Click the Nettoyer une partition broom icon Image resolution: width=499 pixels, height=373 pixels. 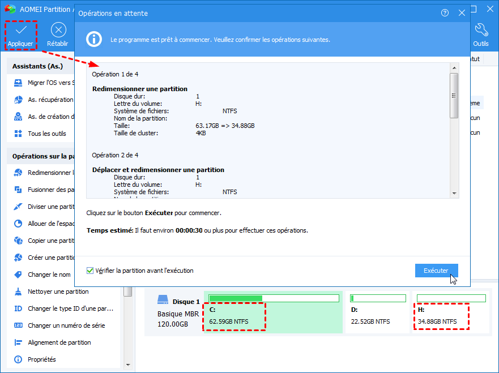click(18, 291)
